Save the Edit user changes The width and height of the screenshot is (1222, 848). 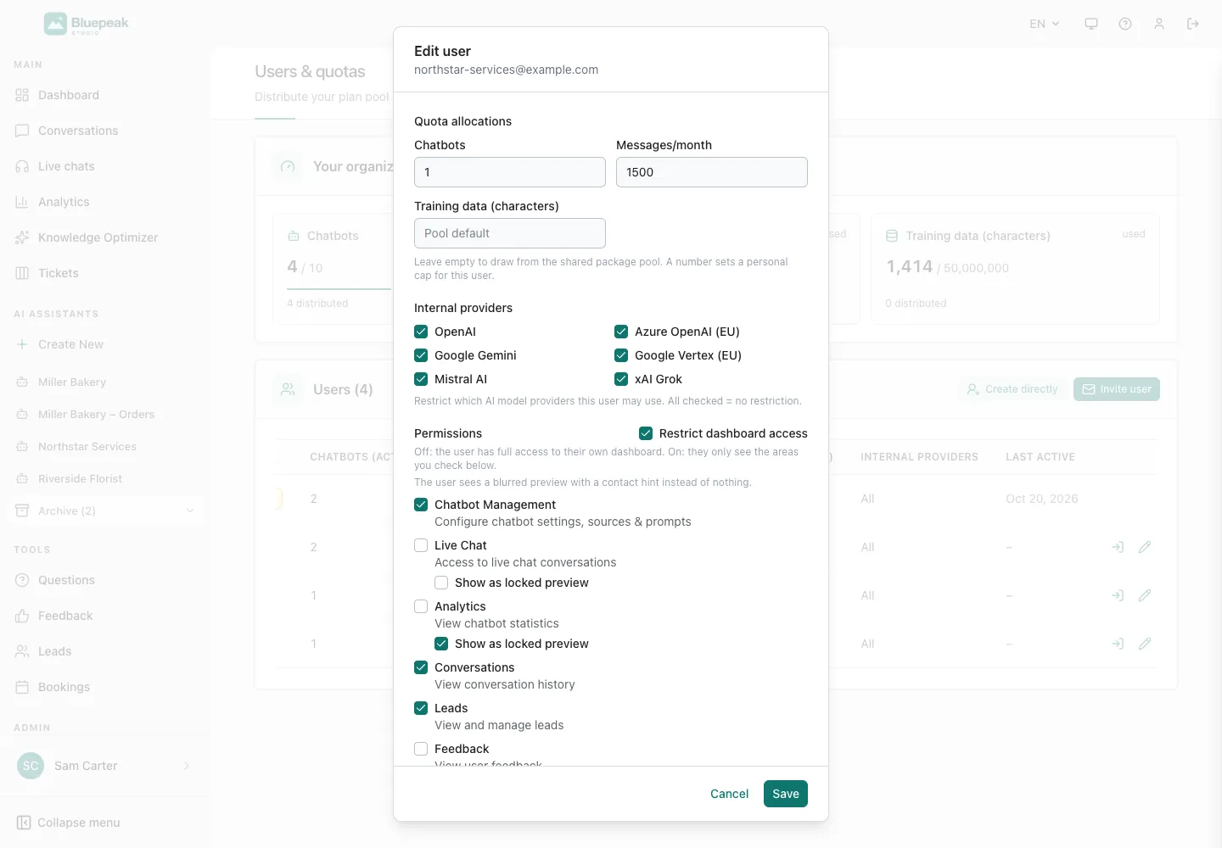pyautogui.click(x=786, y=794)
